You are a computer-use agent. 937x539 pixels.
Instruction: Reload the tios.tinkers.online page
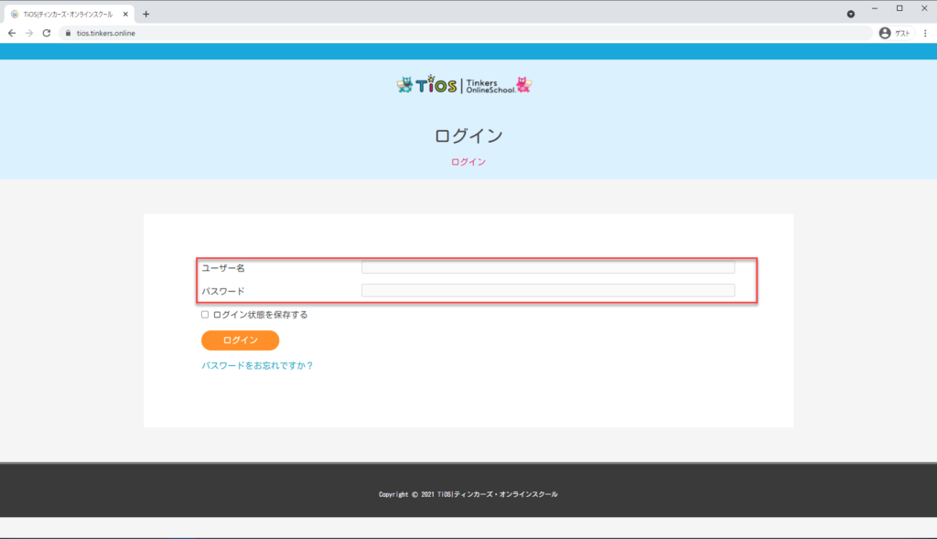(x=47, y=33)
